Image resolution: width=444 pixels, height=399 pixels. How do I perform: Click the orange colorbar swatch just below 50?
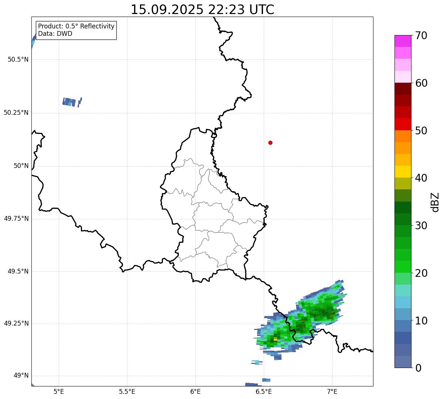403,136
